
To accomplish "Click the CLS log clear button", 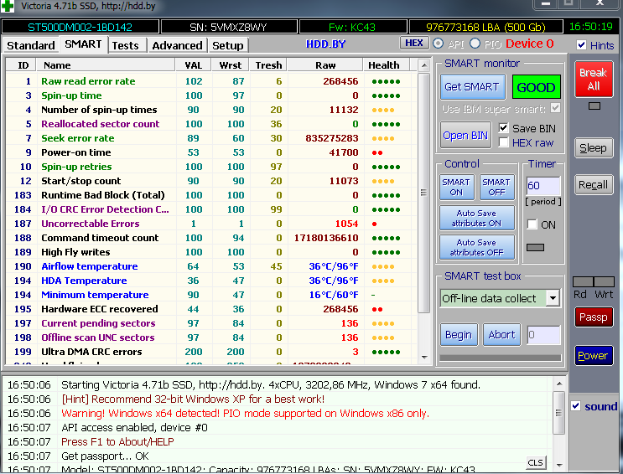I will click(x=535, y=462).
